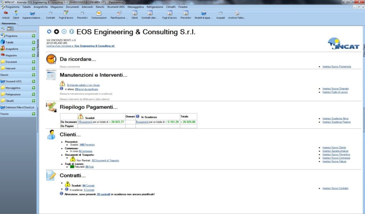365x214 pixels.
Task: Open Modelli di apparecchiature toolbar icon
Action: click(x=204, y=15)
